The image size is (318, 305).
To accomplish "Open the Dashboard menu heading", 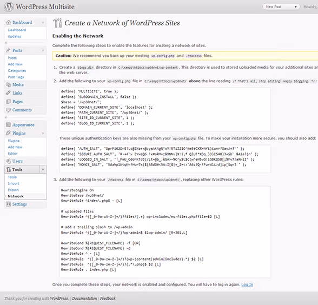I will tap(22, 22).
